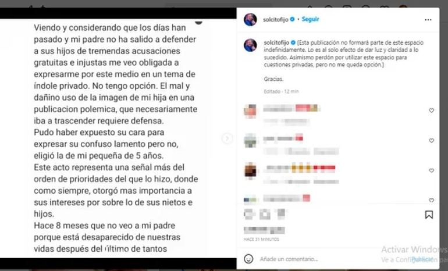Click the HACE 31 MINUTOS timestamp
The image size is (448, 271).
(x=261, y=239)
